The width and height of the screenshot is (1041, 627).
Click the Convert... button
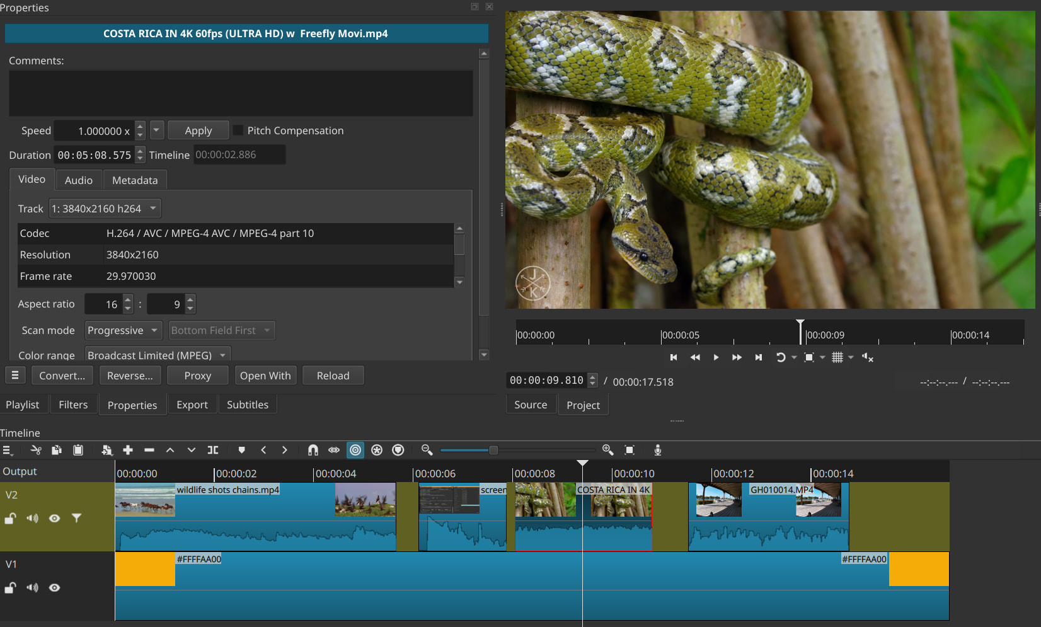pos(62,376)
